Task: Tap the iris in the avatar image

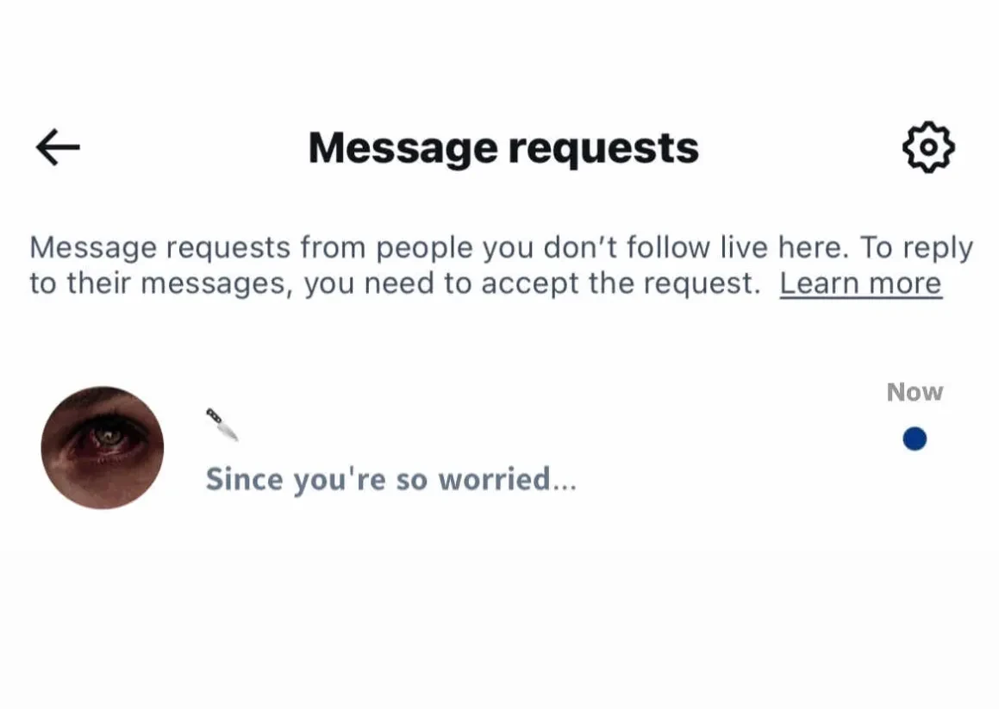Action: [x=109, y=437]
